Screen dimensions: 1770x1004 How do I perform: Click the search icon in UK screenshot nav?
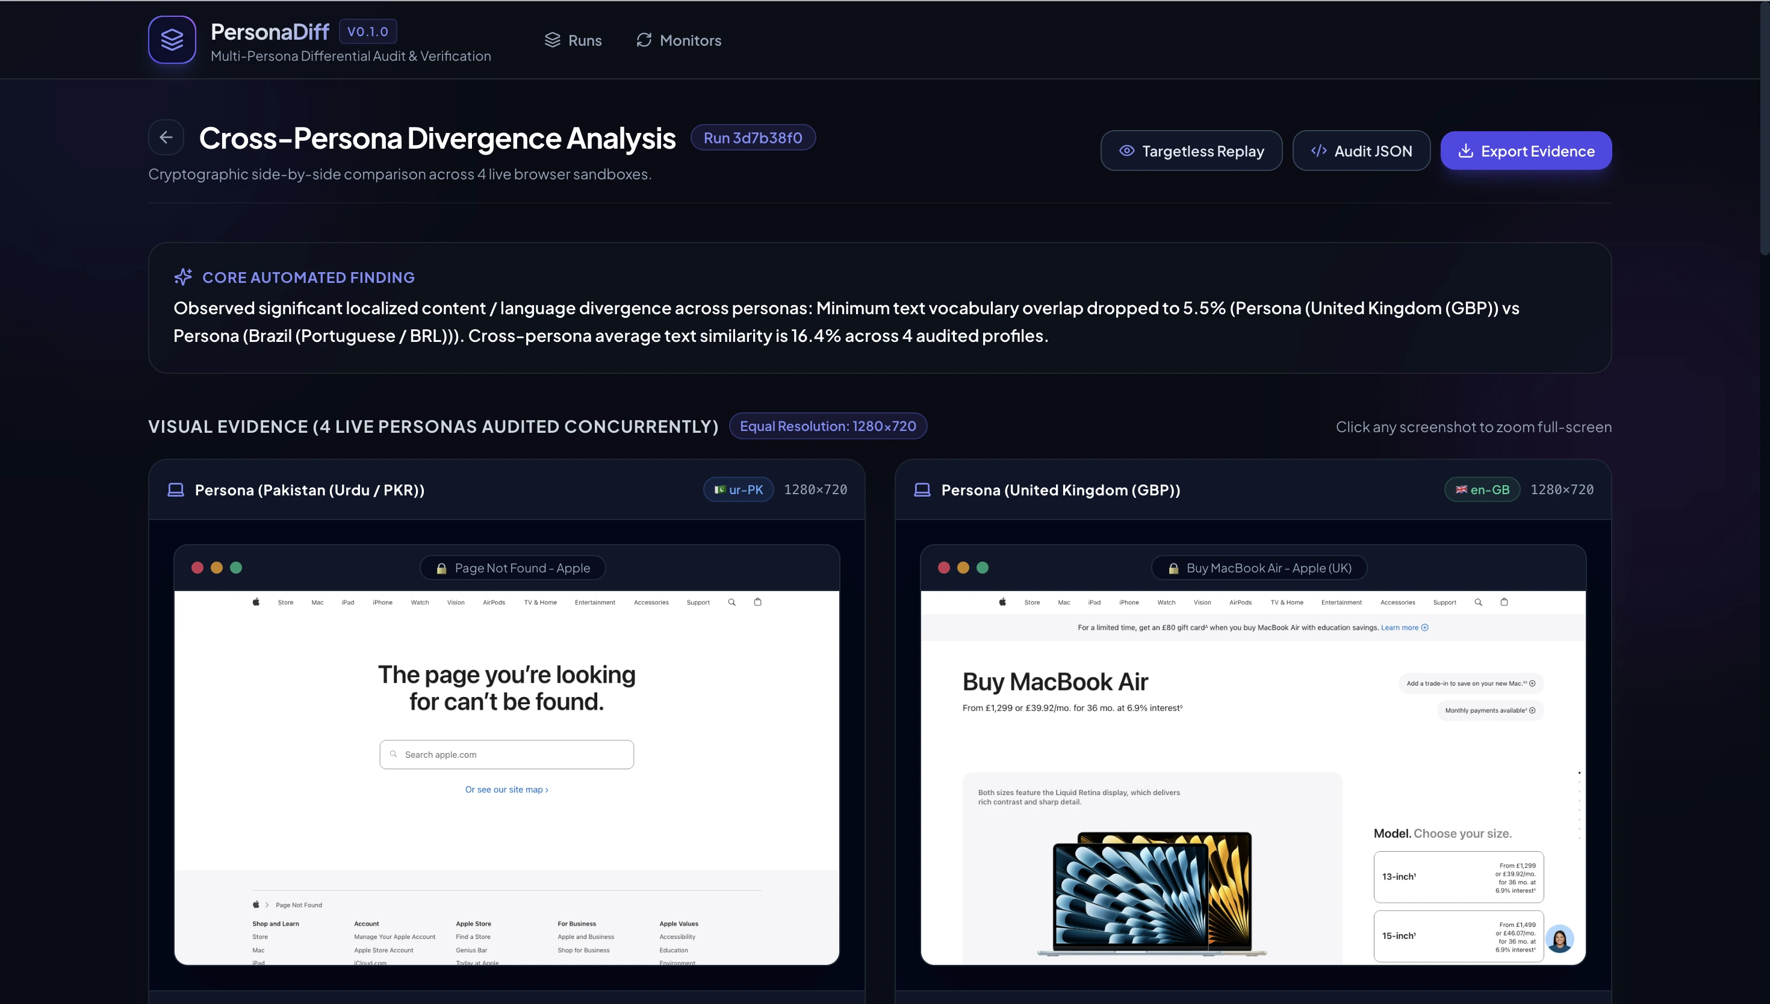pyautogui.click(x=1479, y=602)
